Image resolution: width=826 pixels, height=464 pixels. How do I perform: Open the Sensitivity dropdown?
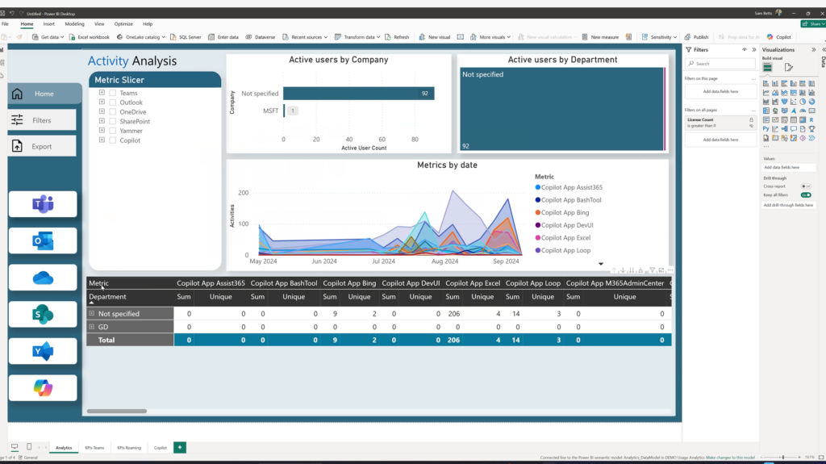[675, 37]
